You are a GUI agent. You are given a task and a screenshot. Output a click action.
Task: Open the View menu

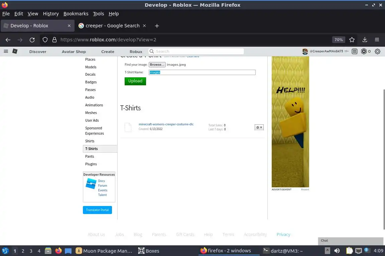click(33, 14)
